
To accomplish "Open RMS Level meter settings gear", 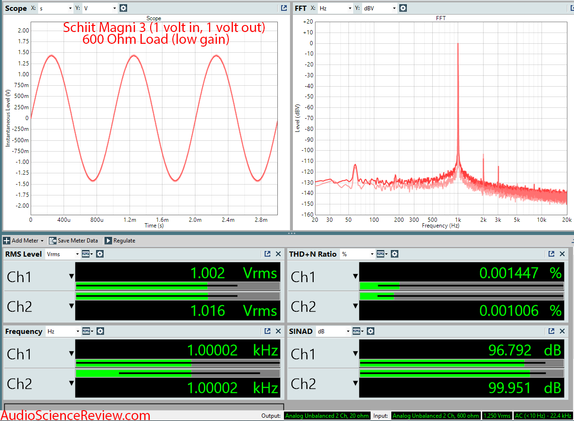I will pos(100,254).
